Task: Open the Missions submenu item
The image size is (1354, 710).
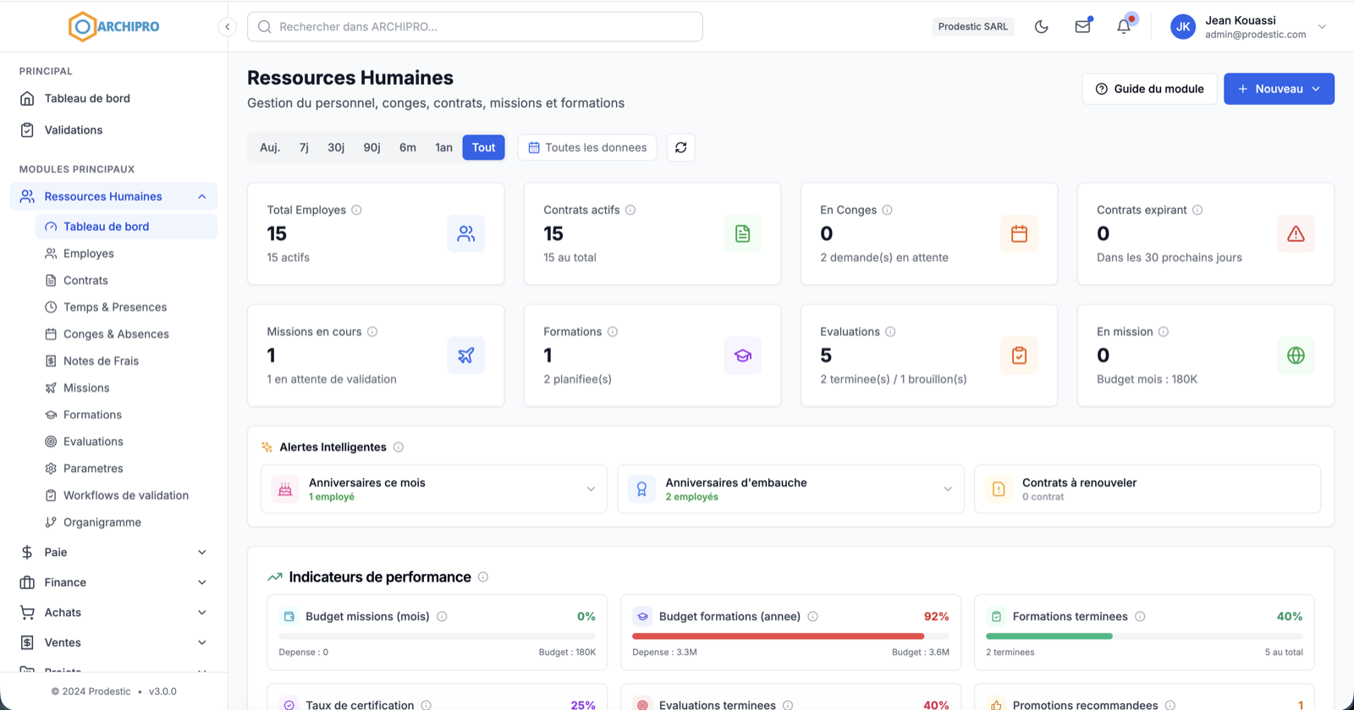Action: (x=126, y=388)
